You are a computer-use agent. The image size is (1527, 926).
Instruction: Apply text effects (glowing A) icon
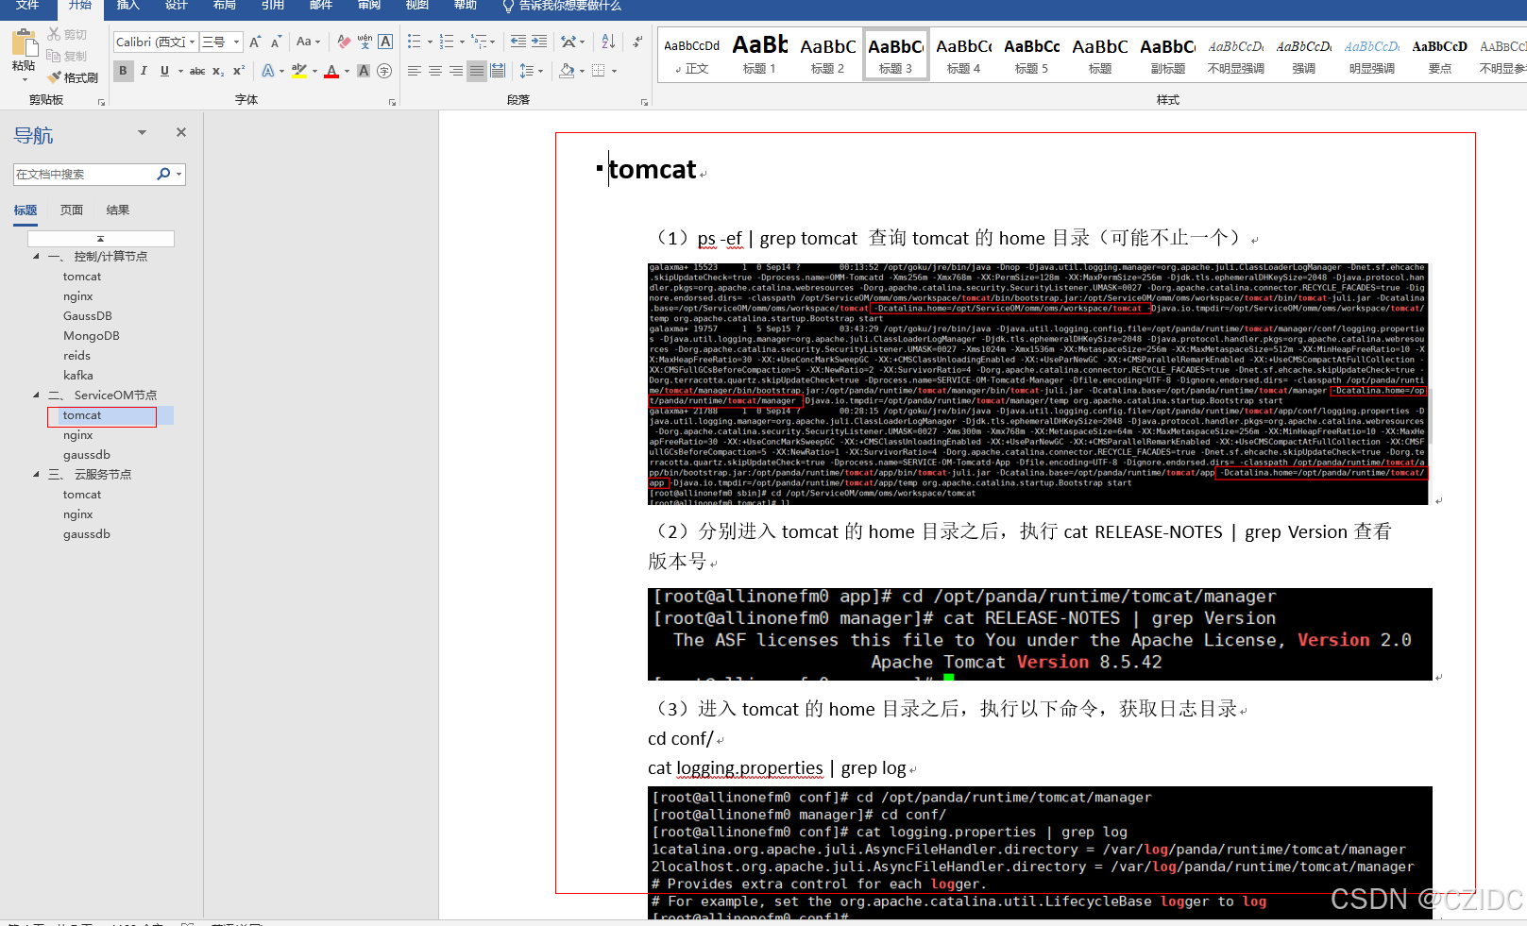268,71
